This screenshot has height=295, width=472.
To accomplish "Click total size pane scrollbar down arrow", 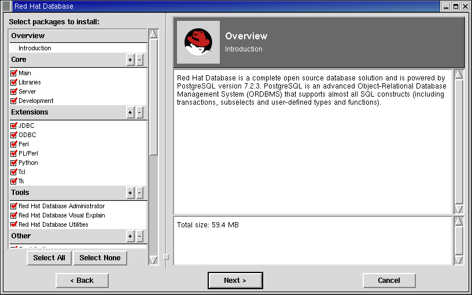I will (x=459, y=260).
